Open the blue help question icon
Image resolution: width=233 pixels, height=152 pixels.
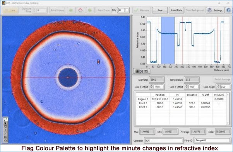[229, 10]
